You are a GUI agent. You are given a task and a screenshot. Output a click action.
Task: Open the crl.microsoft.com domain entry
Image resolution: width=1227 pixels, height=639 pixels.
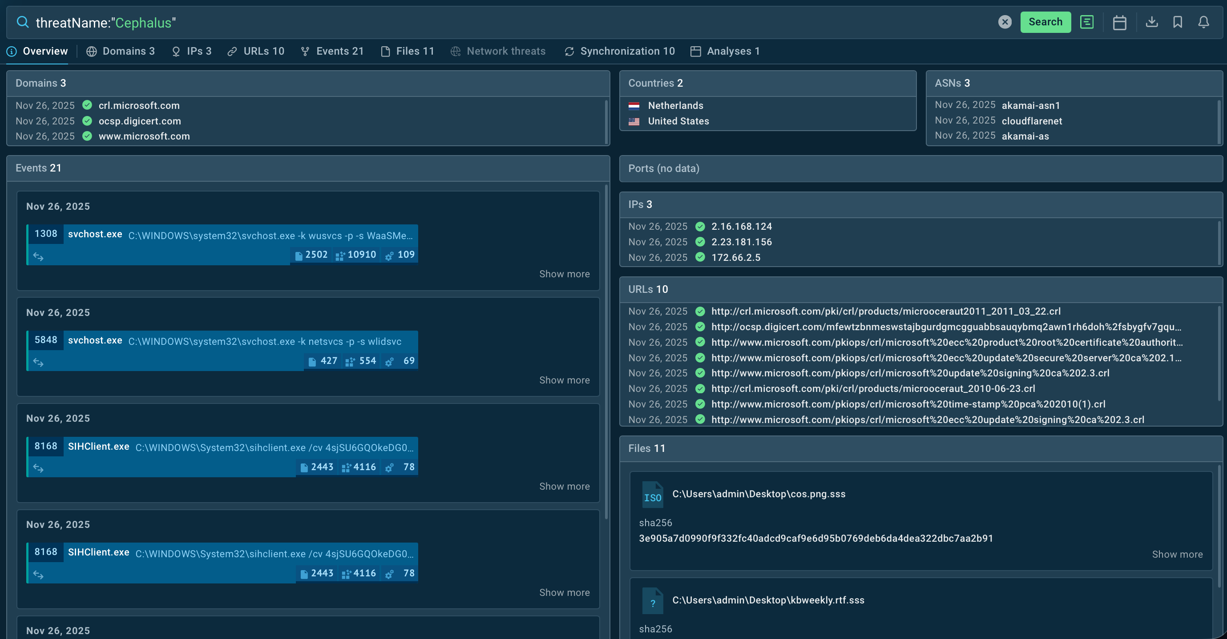139,106
